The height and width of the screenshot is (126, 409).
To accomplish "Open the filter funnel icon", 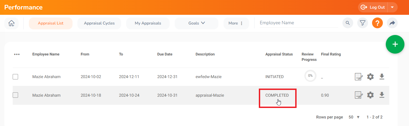I will pos(363,23).
